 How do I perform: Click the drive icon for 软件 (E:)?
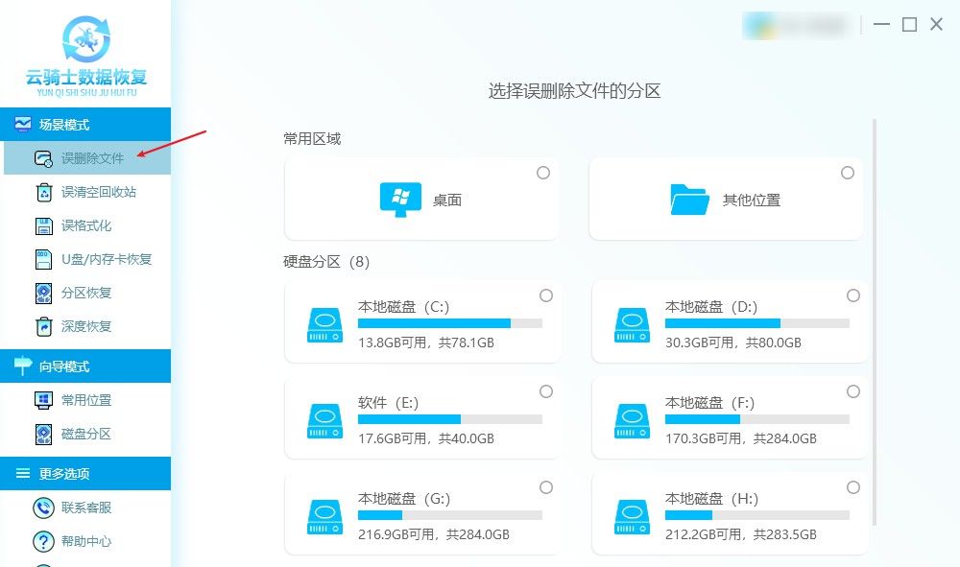pyautogui.click(x=324, y=421)
